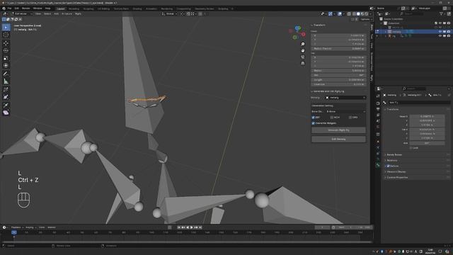
Task: Switch to the Layout workspace tab
Action: point(61,8)
